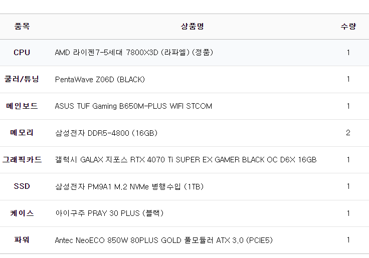Viewport: 369px width, 258px height.
Task: Open the 삼성전자 PM9A1 M.2 NVMe product
Action: pyautogui.click(x=129, y=186)
